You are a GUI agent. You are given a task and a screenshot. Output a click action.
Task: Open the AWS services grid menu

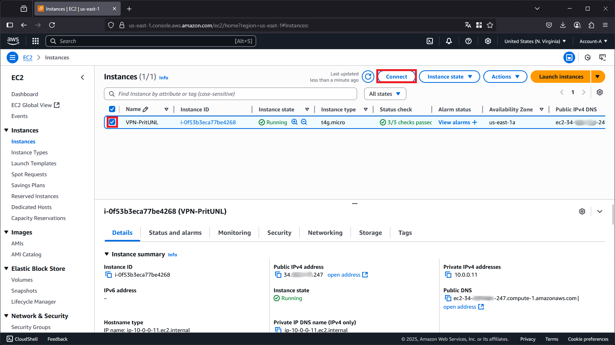[36, 41]
